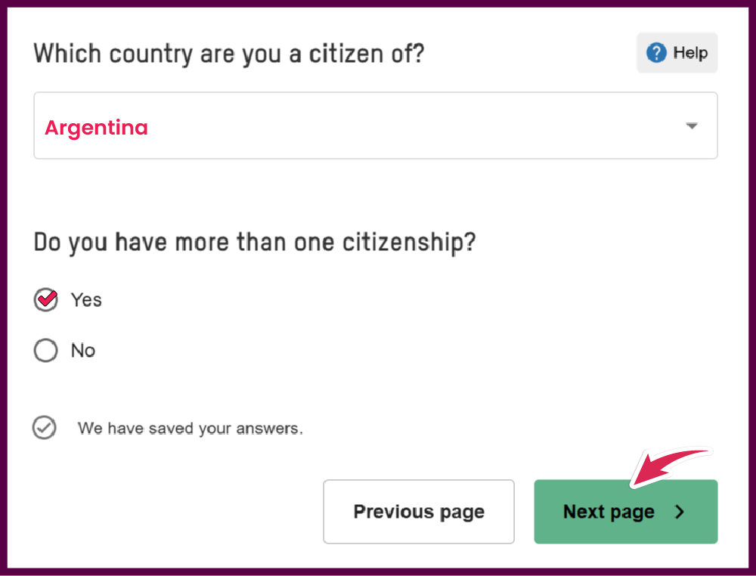Viewport: 756px width, 576px height.
Task: Select the Yes radio button
Action: coord(46,300)
